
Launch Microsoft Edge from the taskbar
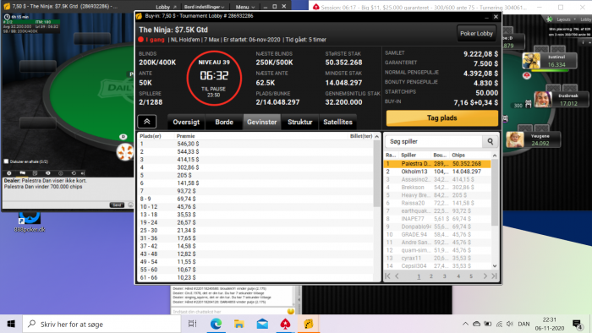coord(216,324)
